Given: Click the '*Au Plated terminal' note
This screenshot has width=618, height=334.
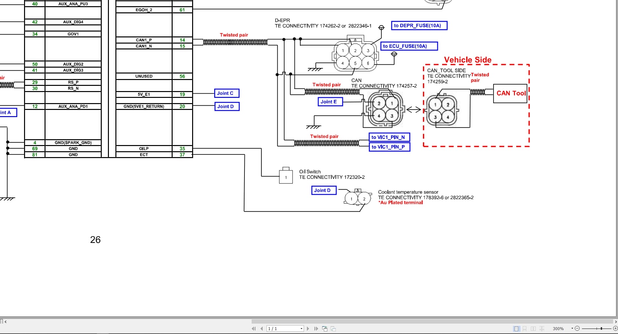Looking at the screenshot, I should click(401, 203).
